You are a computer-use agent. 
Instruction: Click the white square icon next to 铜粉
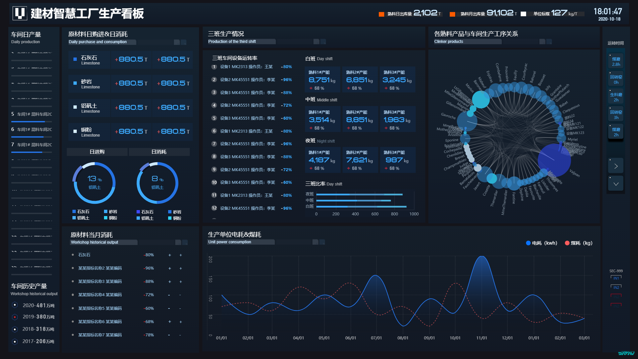pyautogui.click(x=75, y=132)
